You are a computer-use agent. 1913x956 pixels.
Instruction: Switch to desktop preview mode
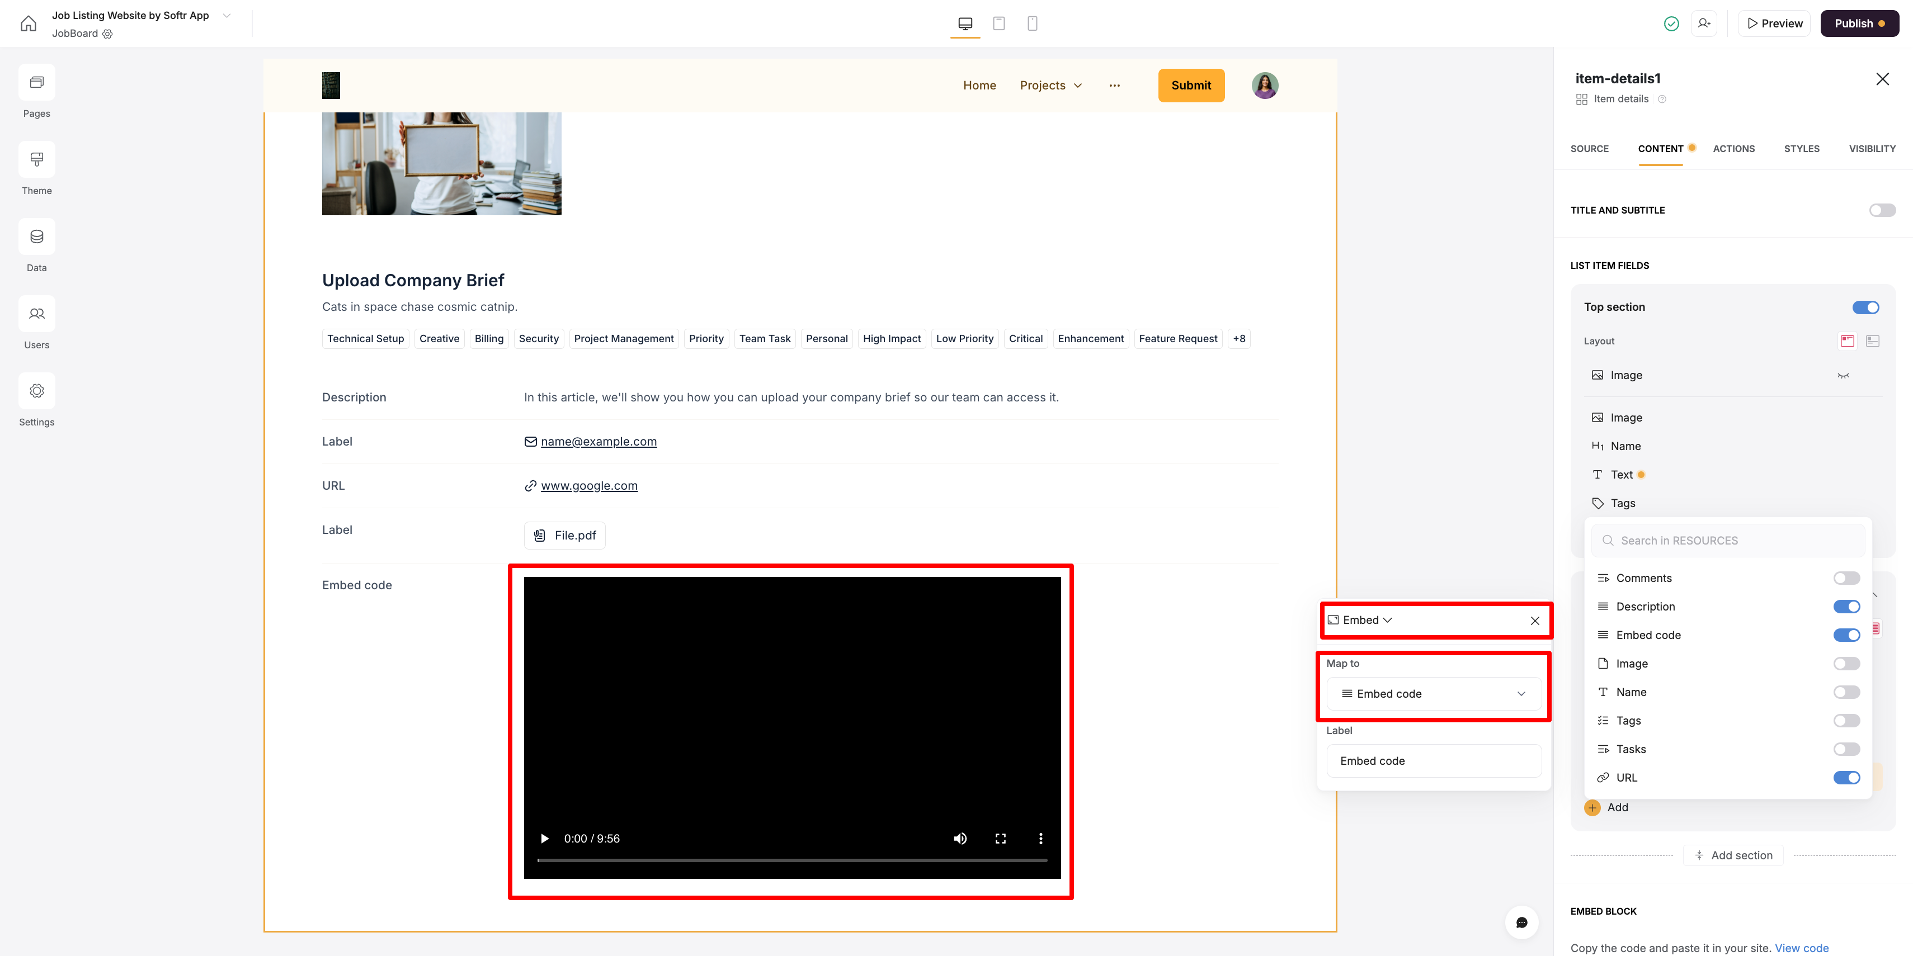[965, 23]
